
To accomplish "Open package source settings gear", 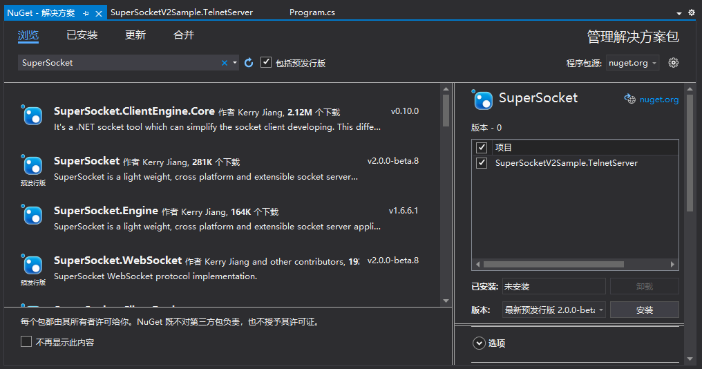I will [674, 63].
